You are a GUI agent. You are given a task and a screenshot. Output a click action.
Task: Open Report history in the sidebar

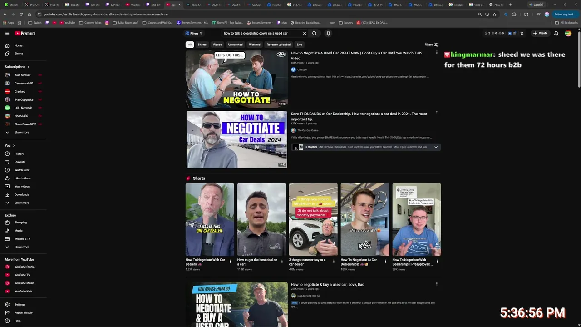click(x=23, y=312)
